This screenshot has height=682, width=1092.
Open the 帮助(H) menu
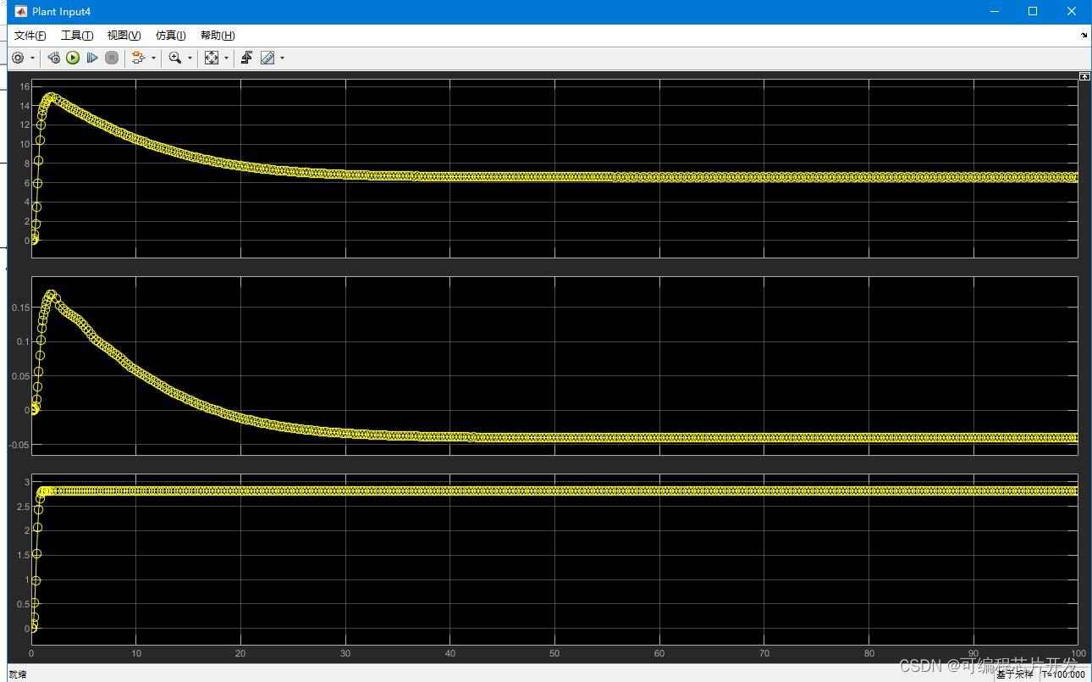[x=218, y=36]
